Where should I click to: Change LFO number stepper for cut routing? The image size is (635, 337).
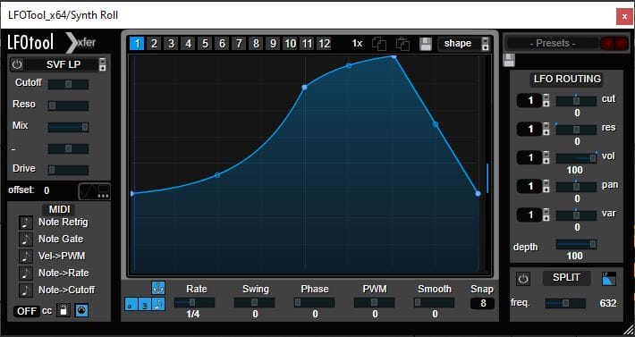coord(546,100)
